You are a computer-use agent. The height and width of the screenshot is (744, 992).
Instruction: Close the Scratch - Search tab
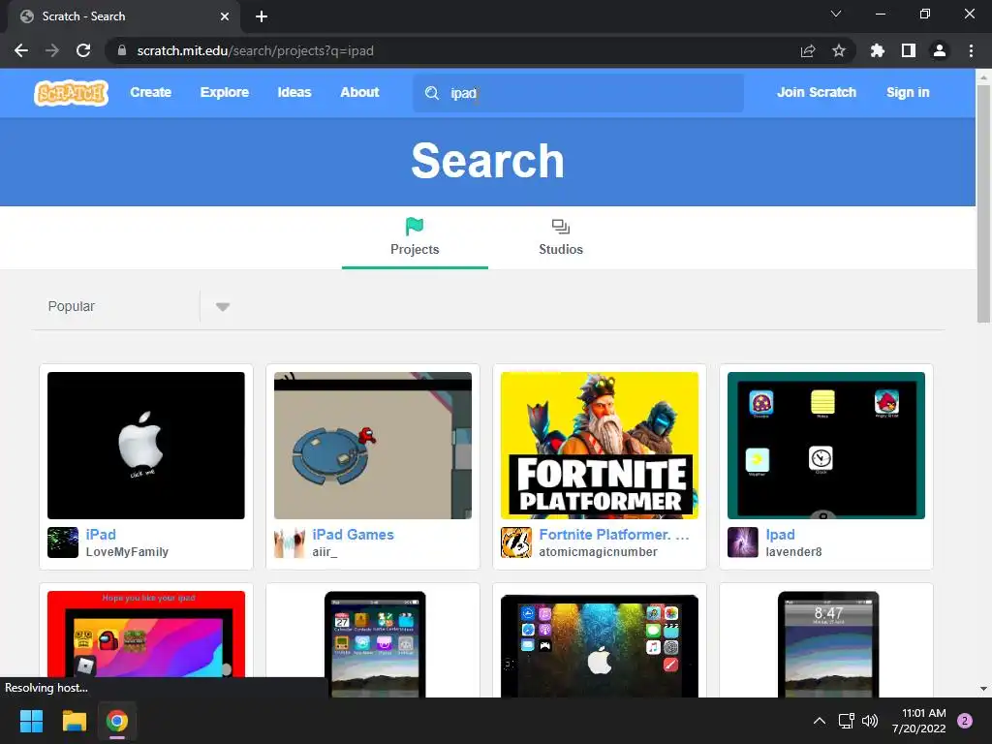click(225, 16)
